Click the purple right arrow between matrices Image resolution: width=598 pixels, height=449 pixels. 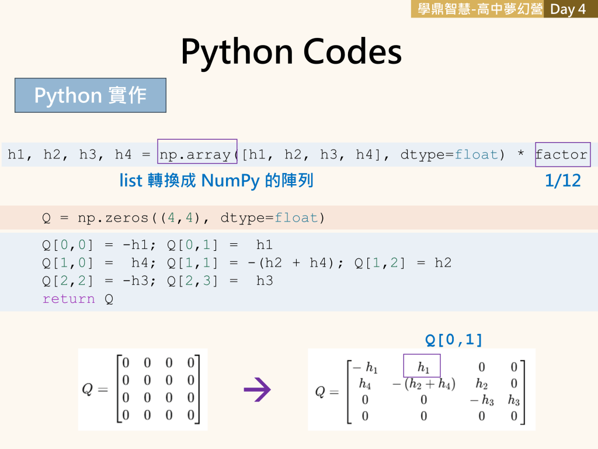tap(257, 390)
